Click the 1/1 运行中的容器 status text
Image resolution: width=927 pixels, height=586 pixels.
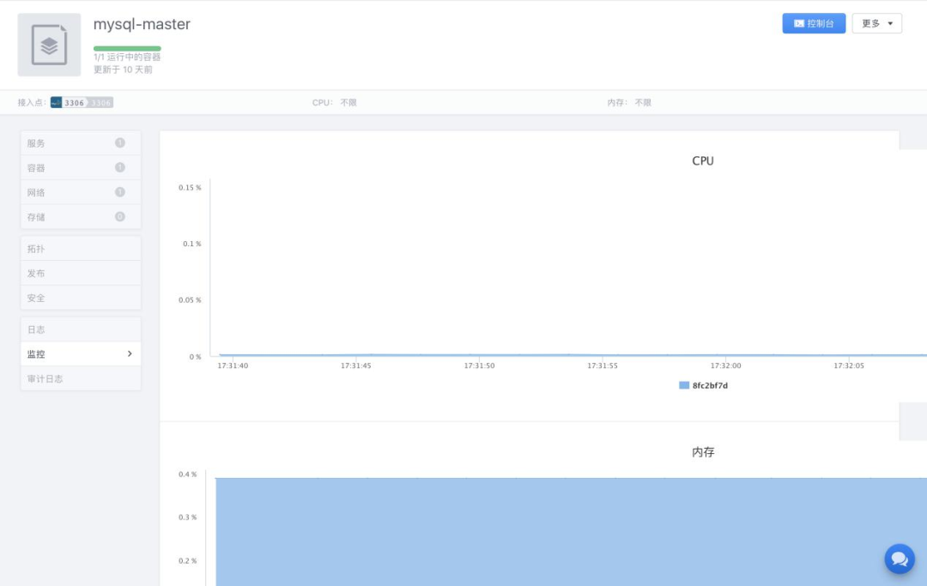tap(127, 57)
